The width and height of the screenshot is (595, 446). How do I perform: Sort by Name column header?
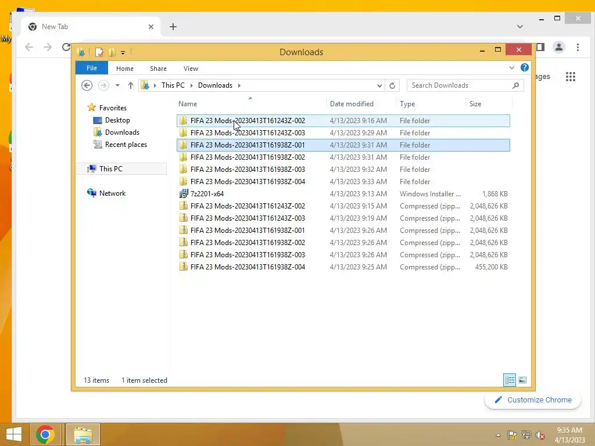tap(250, 104)
